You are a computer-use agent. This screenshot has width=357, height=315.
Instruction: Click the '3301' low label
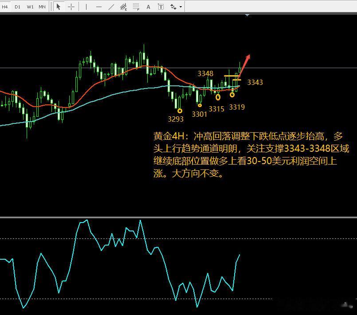(x=199, y=114)
